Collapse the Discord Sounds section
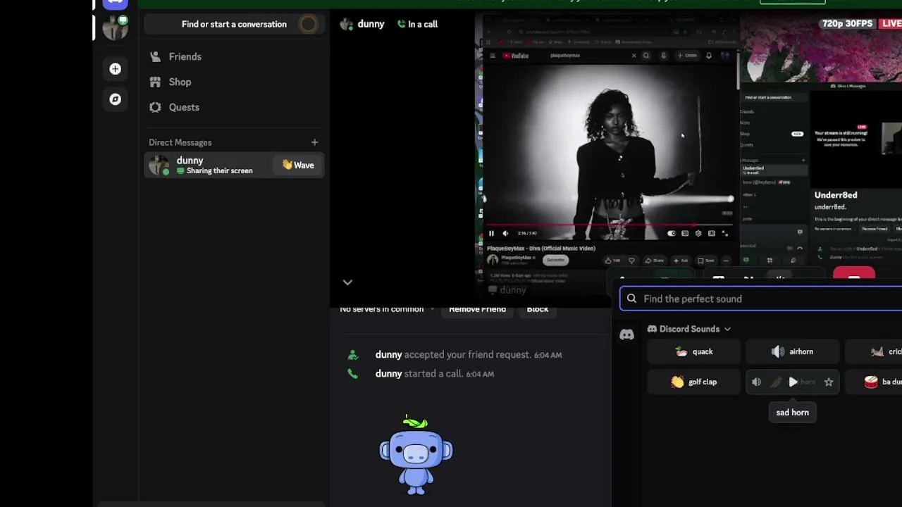902x507 pixels. coord(689,329)
